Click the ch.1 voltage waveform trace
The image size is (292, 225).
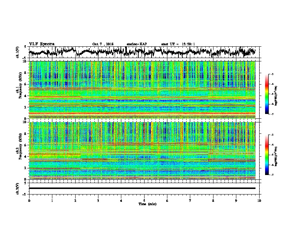142,52
